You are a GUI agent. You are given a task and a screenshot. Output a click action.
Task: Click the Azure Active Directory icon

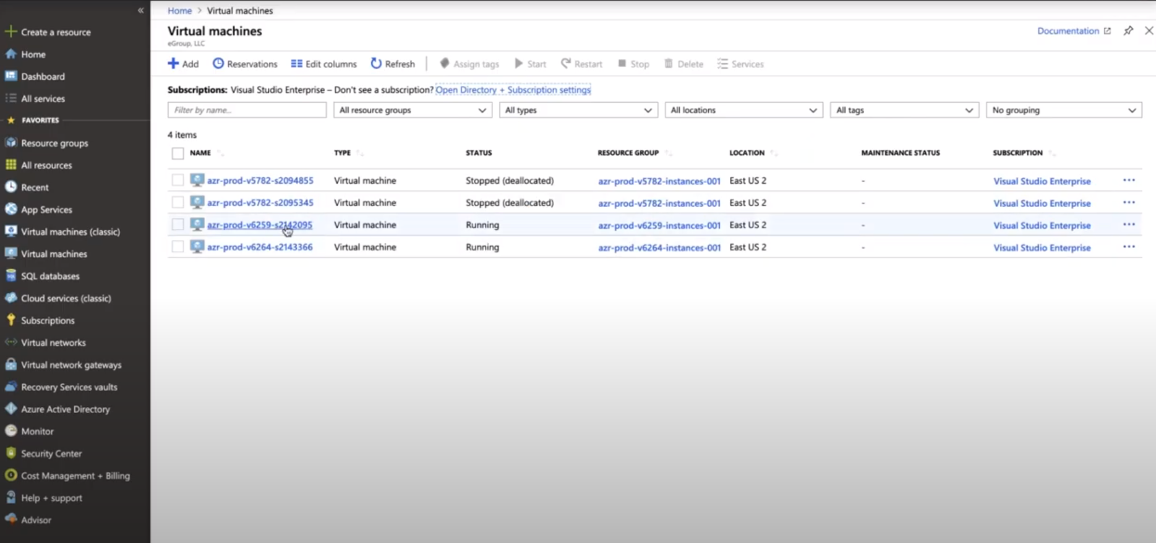(11, 409)
